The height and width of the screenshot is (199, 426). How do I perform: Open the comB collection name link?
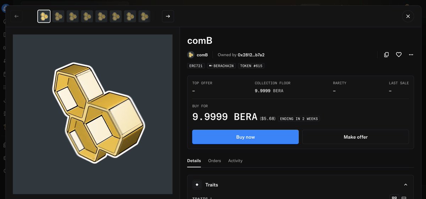pos(202,55)
